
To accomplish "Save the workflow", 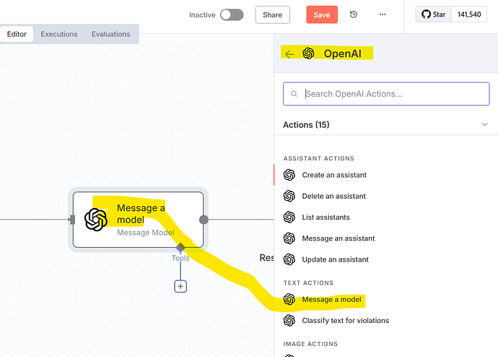I will pyautogui.click(x=322, y=14).
